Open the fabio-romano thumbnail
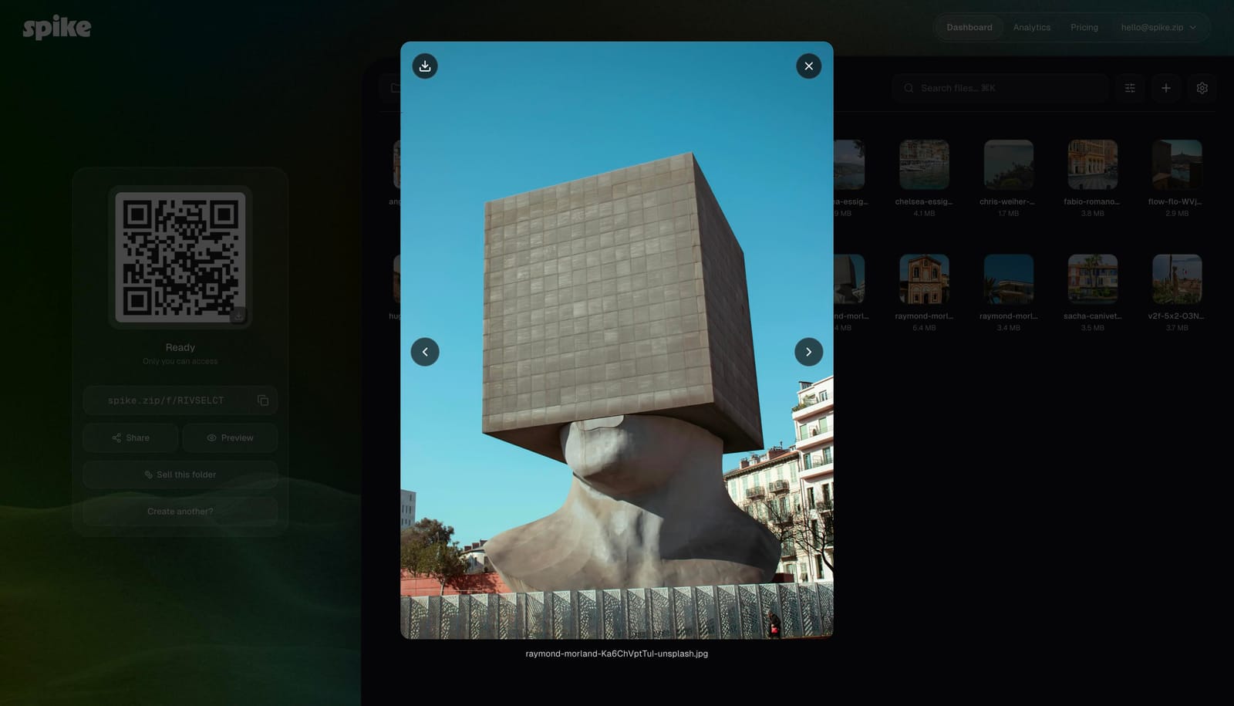This screenshot has width=1234, height=706. coord(1092,164)
